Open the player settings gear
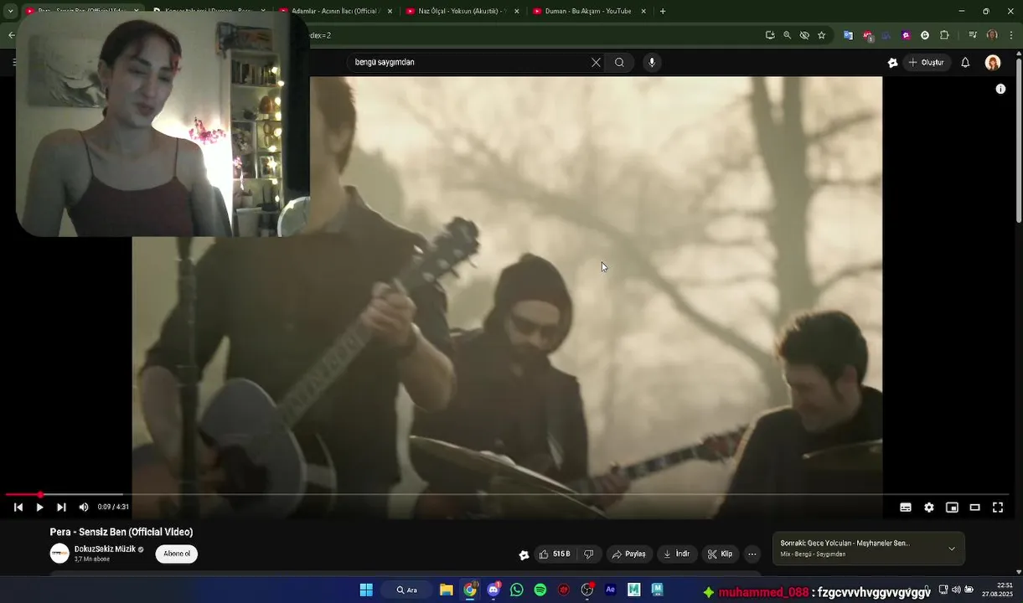 point(929,508)
